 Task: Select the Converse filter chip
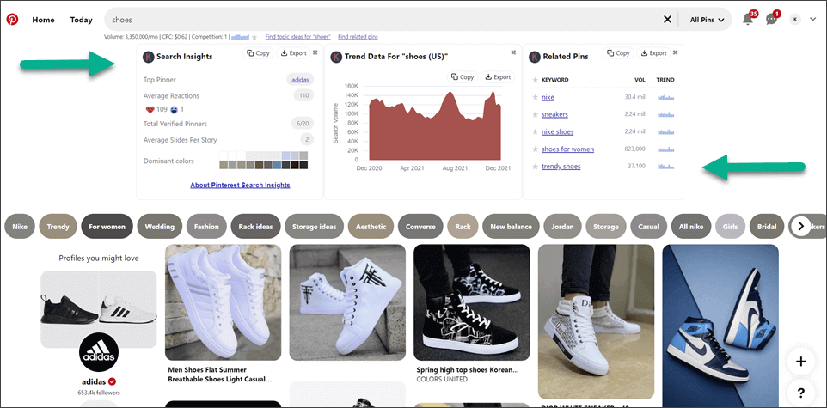420,227
